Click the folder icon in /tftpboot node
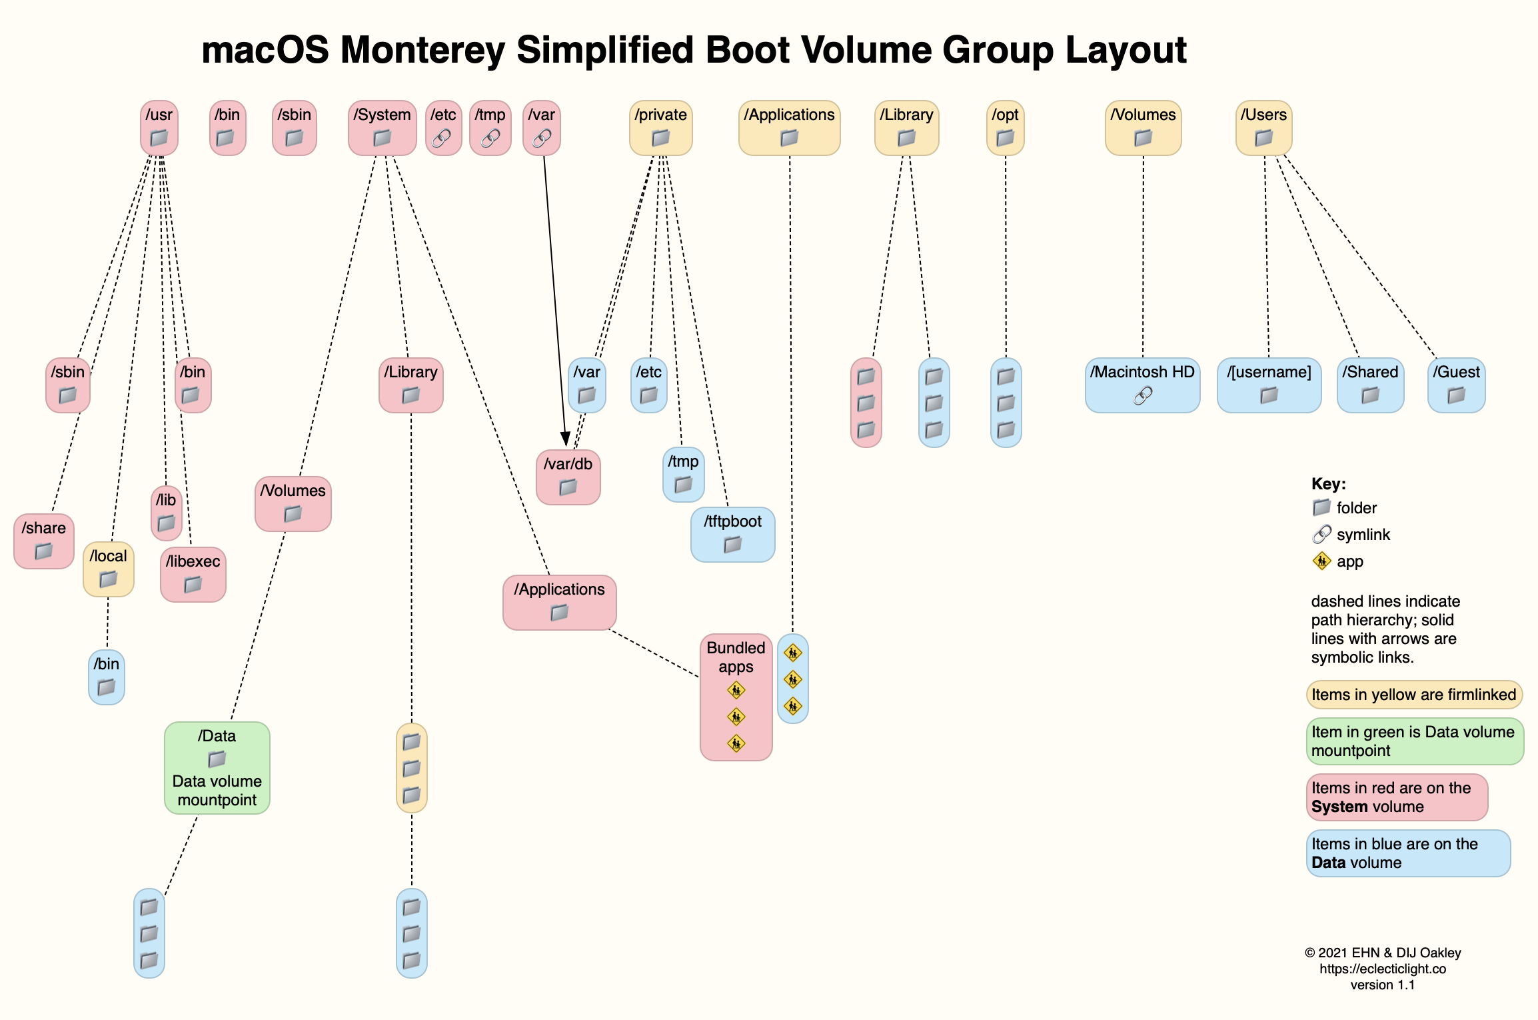 click(732, 545)
